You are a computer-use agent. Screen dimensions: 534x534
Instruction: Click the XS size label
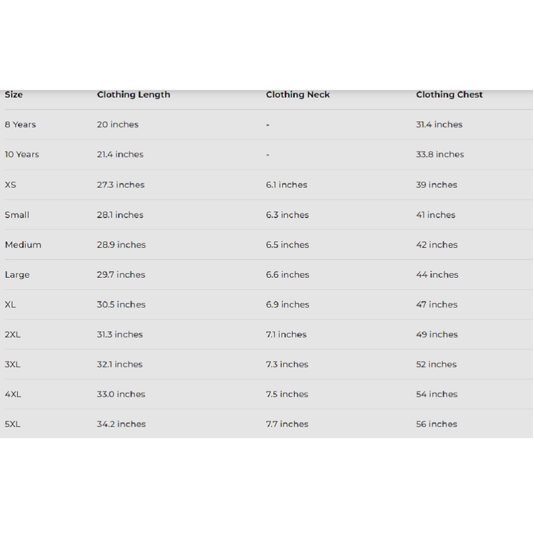tap(11, 185)
